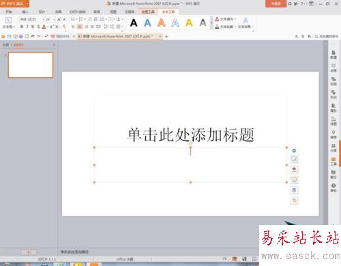Open WPS application menu button
The width and height of the screenshot is (341, 266).
[14, 3]
